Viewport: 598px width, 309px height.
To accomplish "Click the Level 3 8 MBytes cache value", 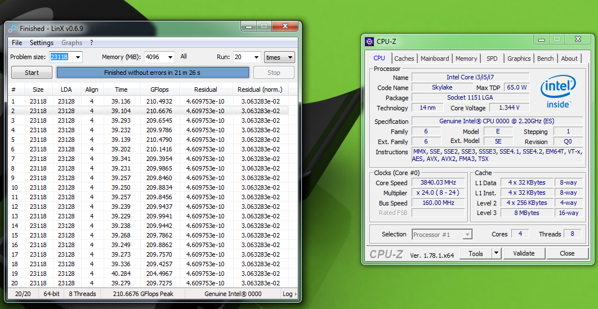I will (x=526, y=213).
